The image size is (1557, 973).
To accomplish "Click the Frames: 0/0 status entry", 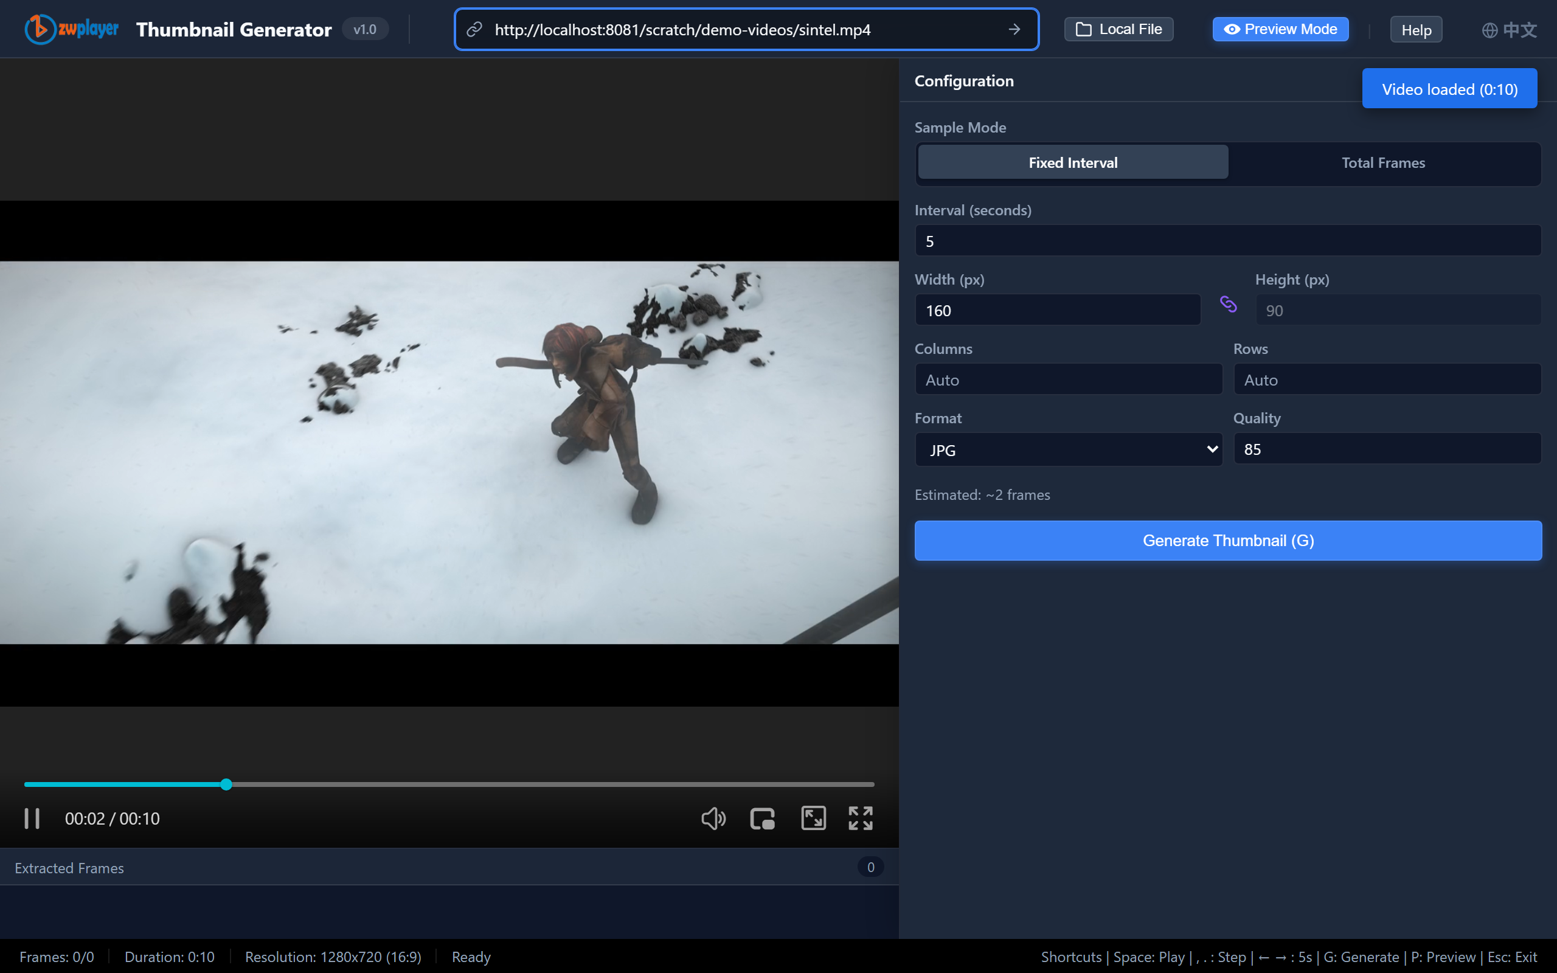I will (x=57, y=957).
